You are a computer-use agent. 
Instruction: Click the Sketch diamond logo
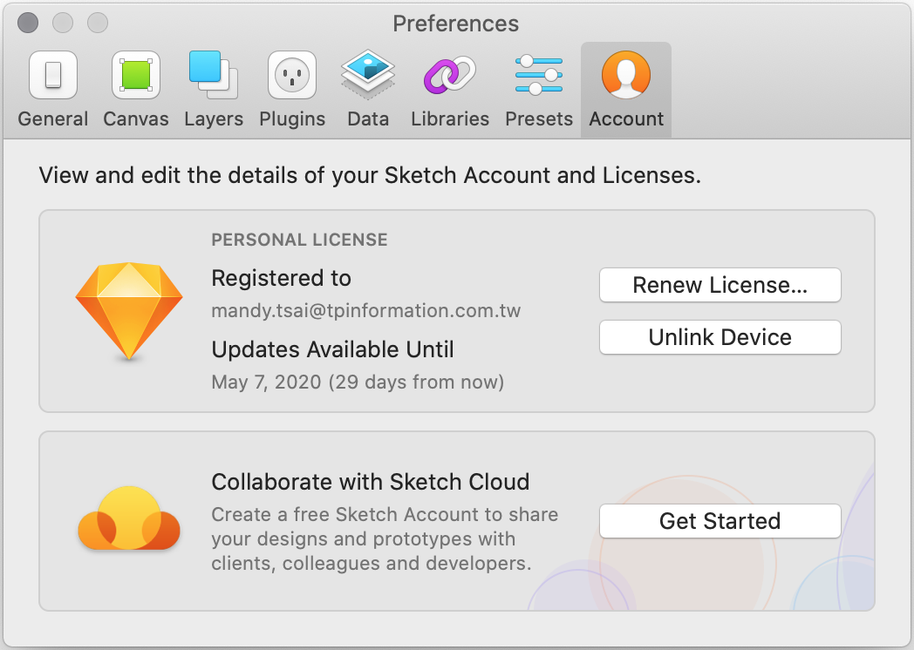click(129, 311)
